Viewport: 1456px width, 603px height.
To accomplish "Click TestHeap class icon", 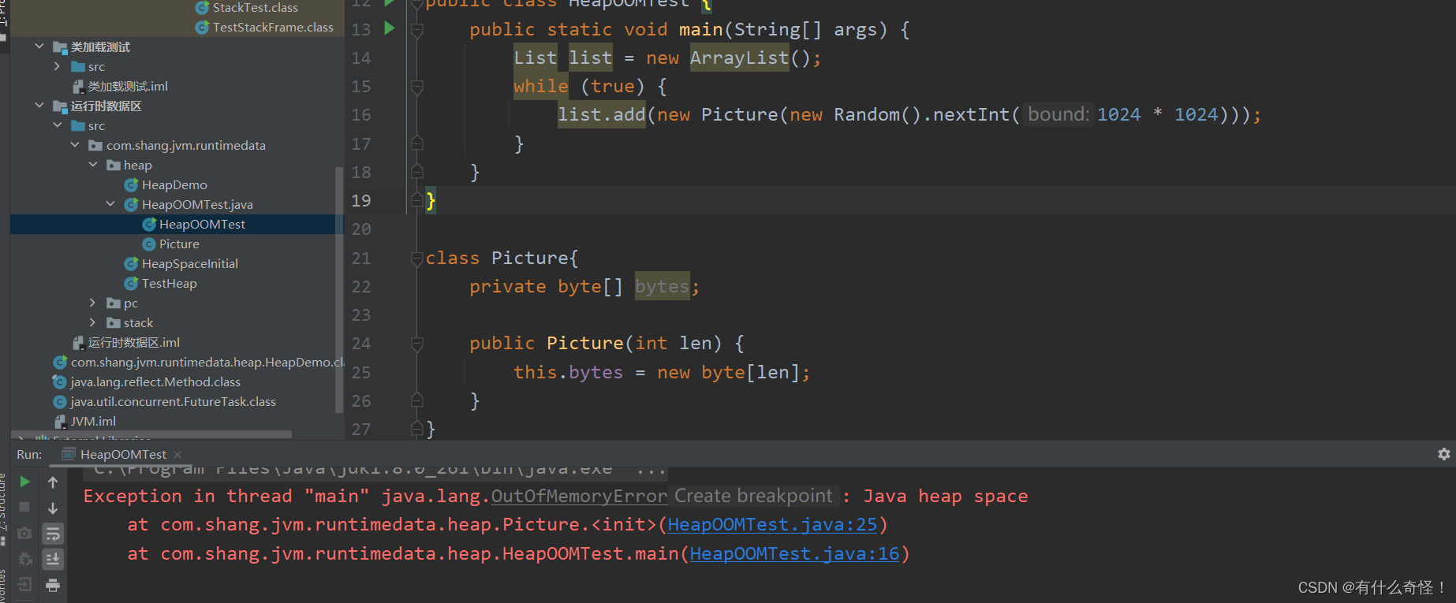I will (x=131, y=283).
